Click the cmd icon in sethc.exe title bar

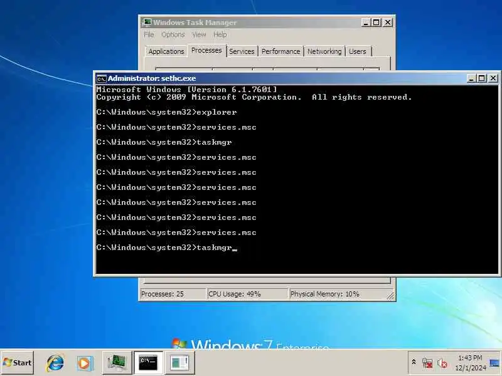[x=101, y=78]
